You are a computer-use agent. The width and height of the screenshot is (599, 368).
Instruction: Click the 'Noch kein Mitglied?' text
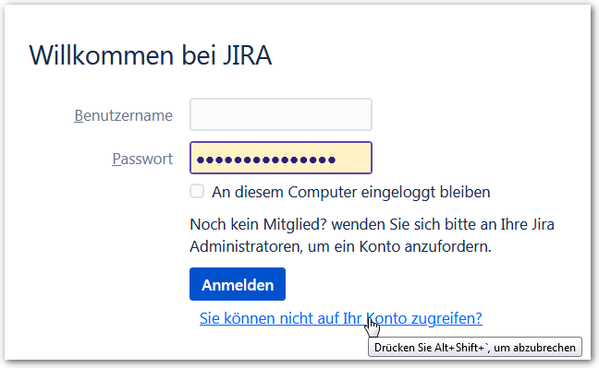[258, 224]
